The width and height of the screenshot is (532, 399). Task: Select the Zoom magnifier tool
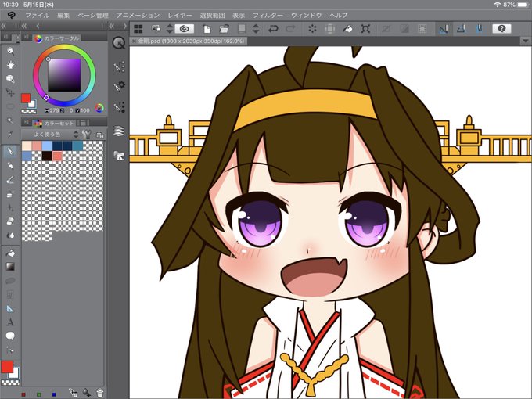tap(10, 51)
